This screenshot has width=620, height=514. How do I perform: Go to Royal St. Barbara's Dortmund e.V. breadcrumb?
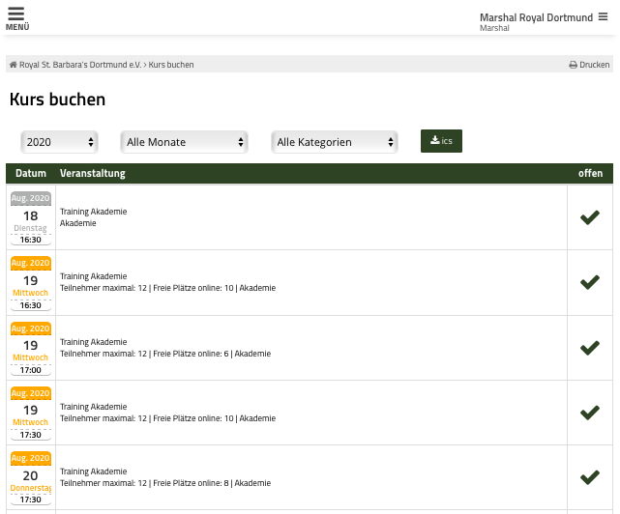coord(80,65)
